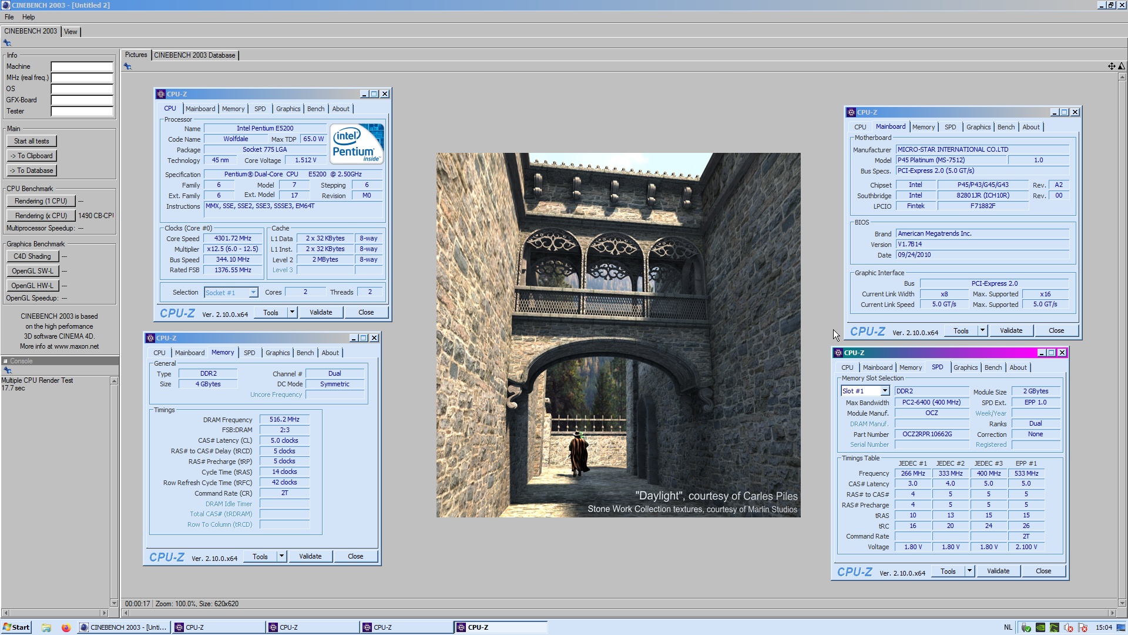The height and width of the screenshot is (635, 1128).
Task: Click CPU-Z title icon of Memory tab window
Action: (150, 338)
